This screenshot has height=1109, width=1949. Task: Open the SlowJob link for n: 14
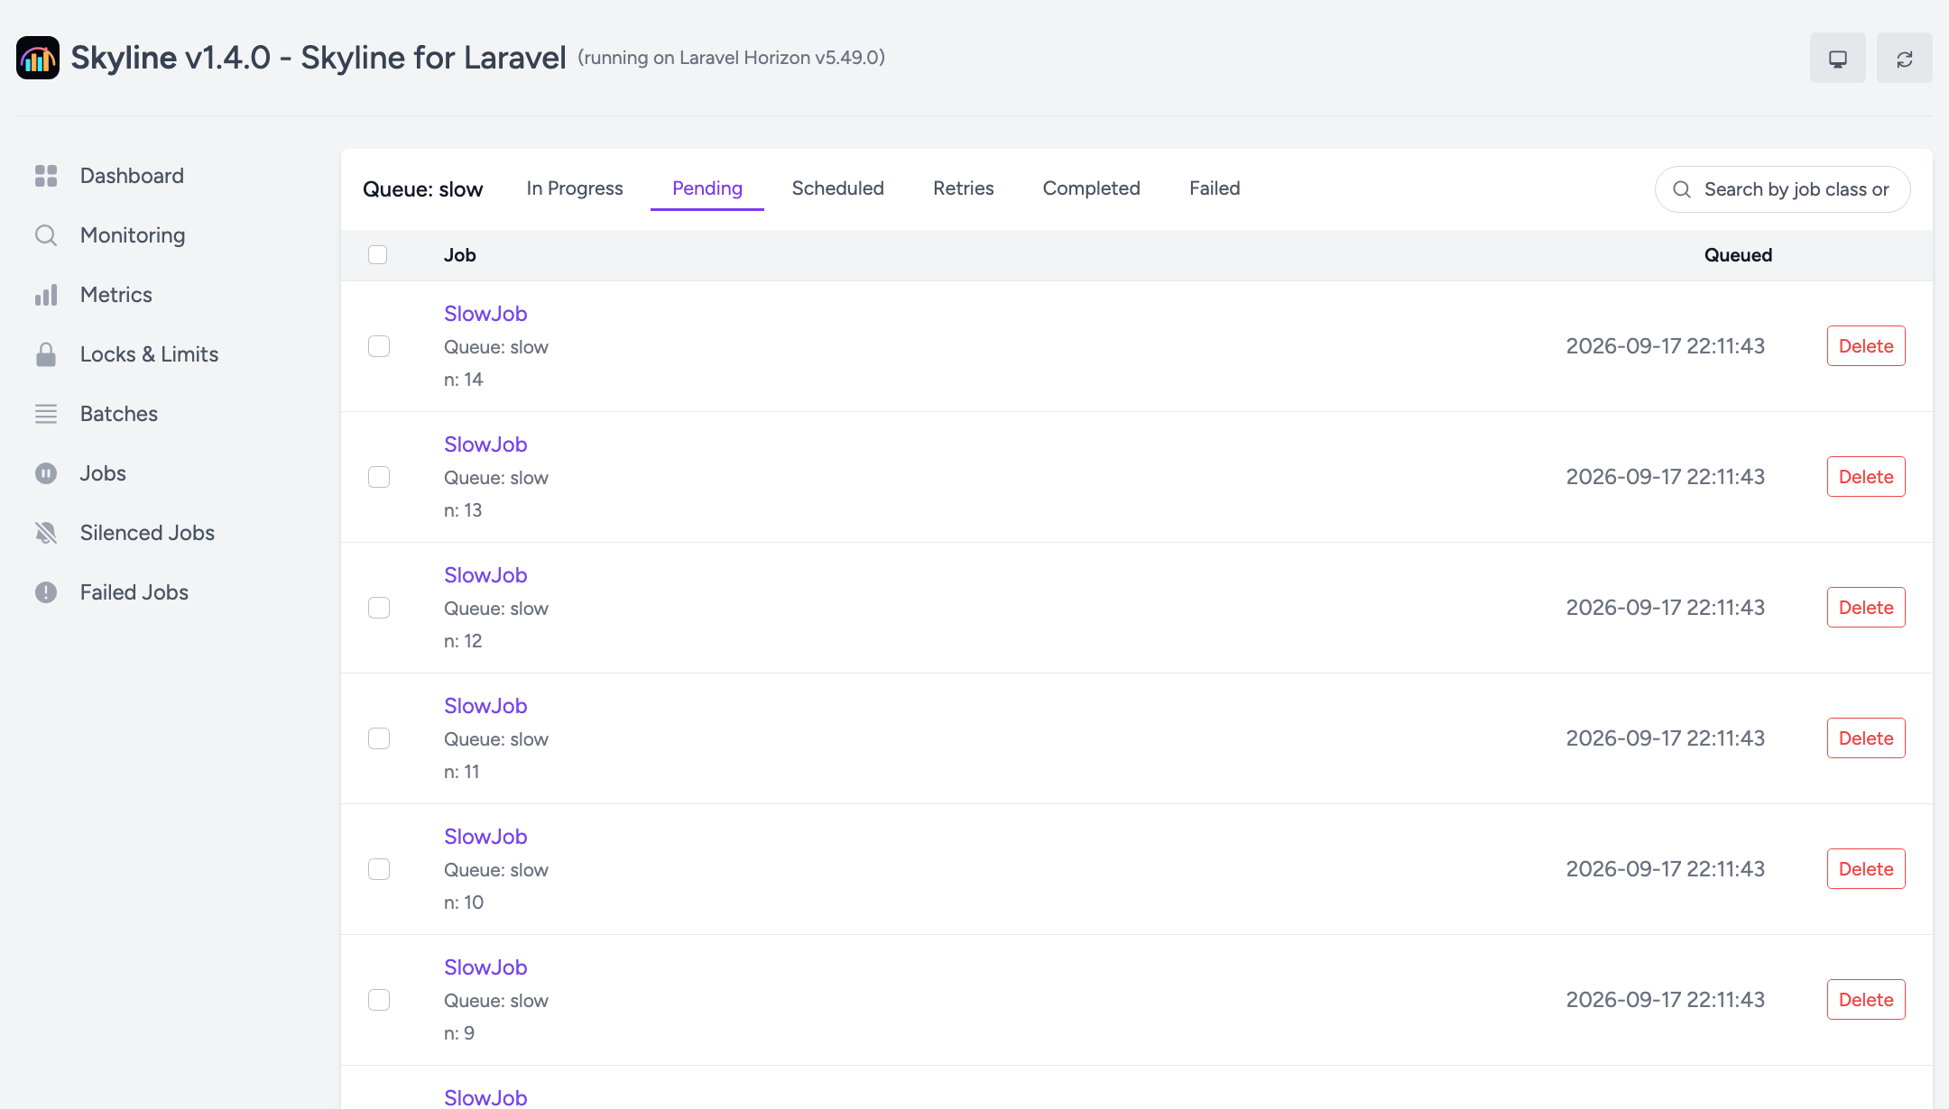click(485, 314)
